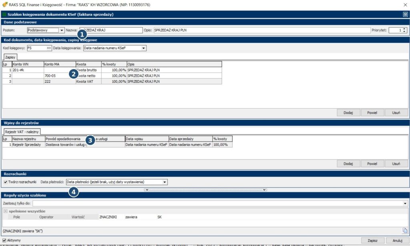Click Dodaj under the Zapisy table

(348, 113)
